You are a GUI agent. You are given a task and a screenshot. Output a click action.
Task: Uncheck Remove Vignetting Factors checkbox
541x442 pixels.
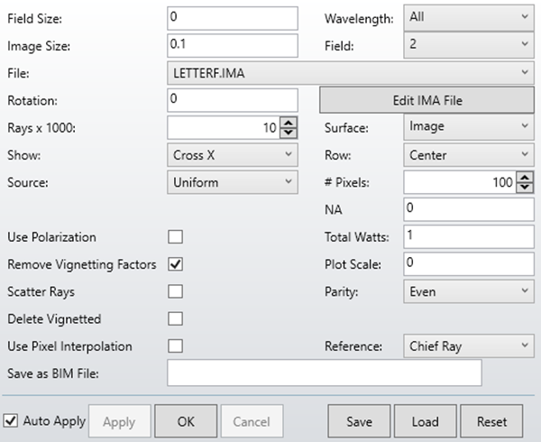175,264
